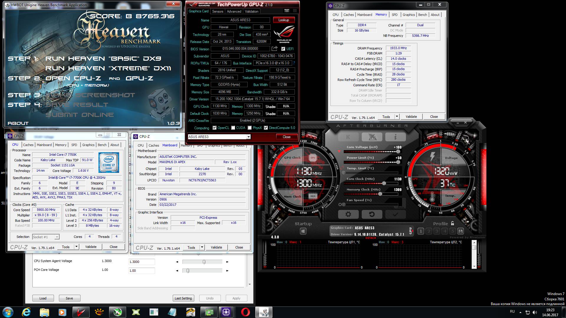The height and width of the screenshot is (318, 566).
Task: Open Bench tab in CPU-Z Memory window
Action: [422, 15]
